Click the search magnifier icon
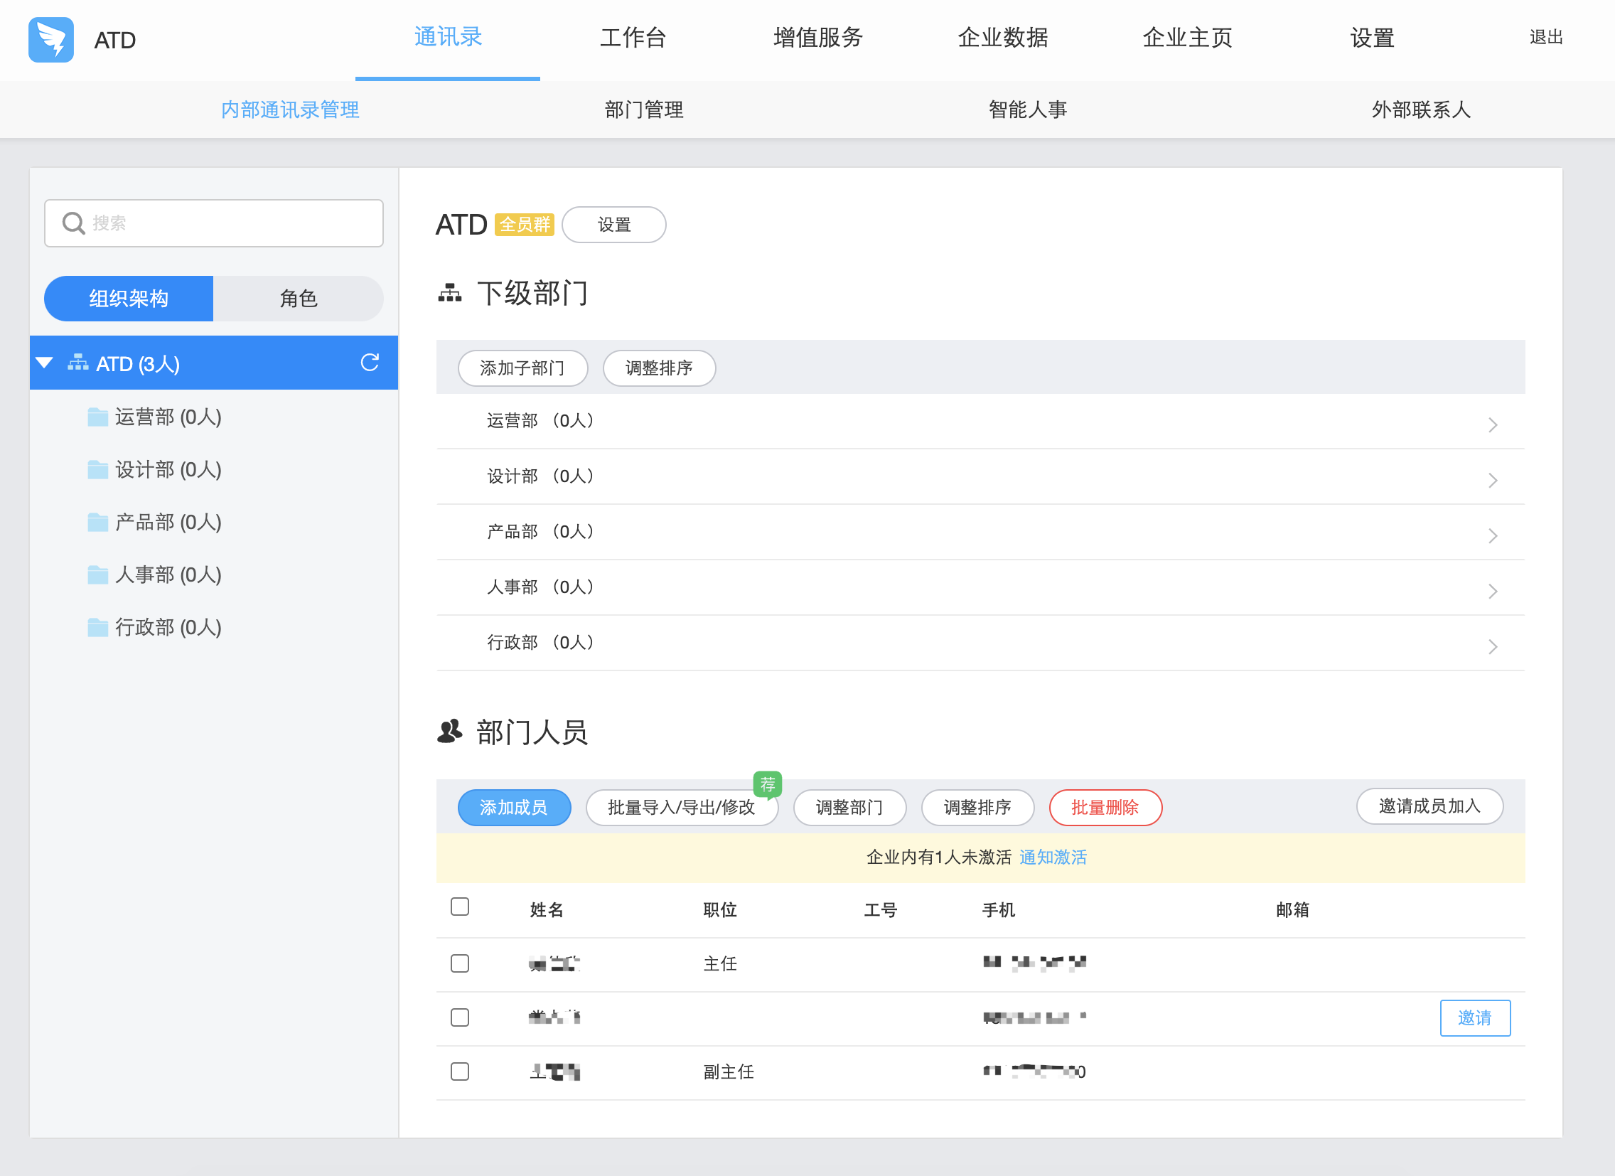This screenshot has width=1615, height=1176. (73, 223)
